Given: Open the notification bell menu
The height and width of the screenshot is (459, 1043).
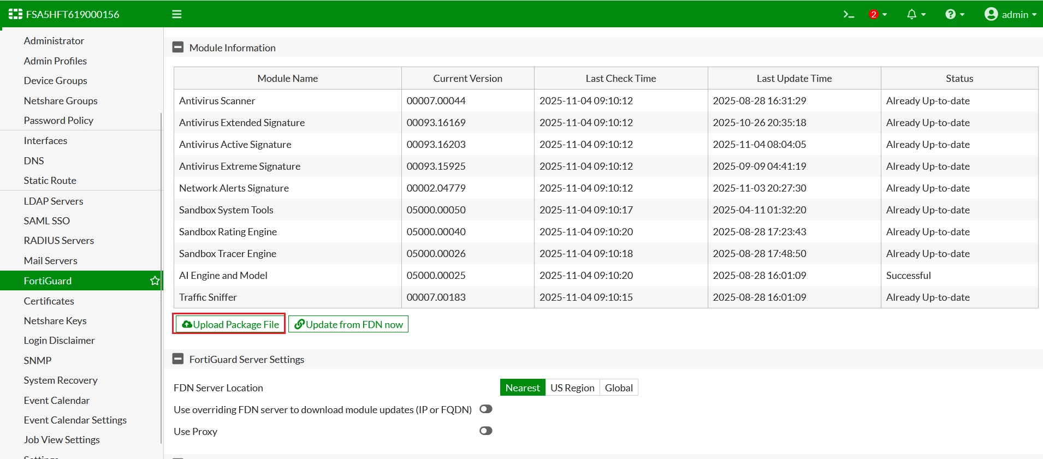Looking at the screenshot, I should 916,14.
